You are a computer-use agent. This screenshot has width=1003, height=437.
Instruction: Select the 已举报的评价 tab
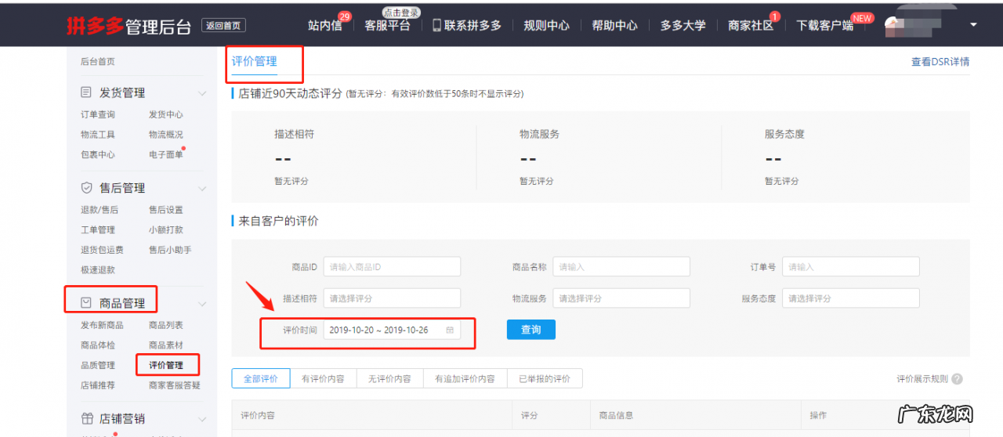click(545, 378)
